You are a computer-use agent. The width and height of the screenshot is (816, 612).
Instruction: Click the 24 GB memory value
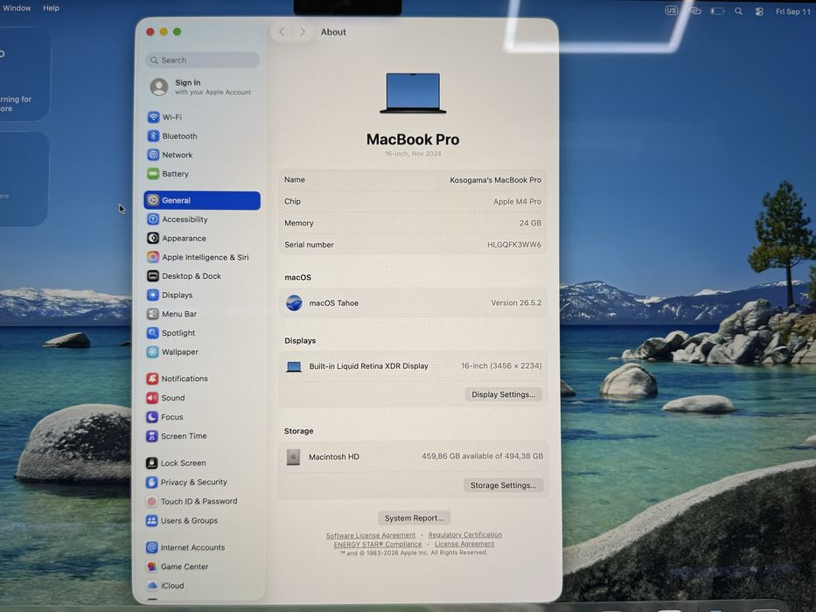[x=530, y=223]
